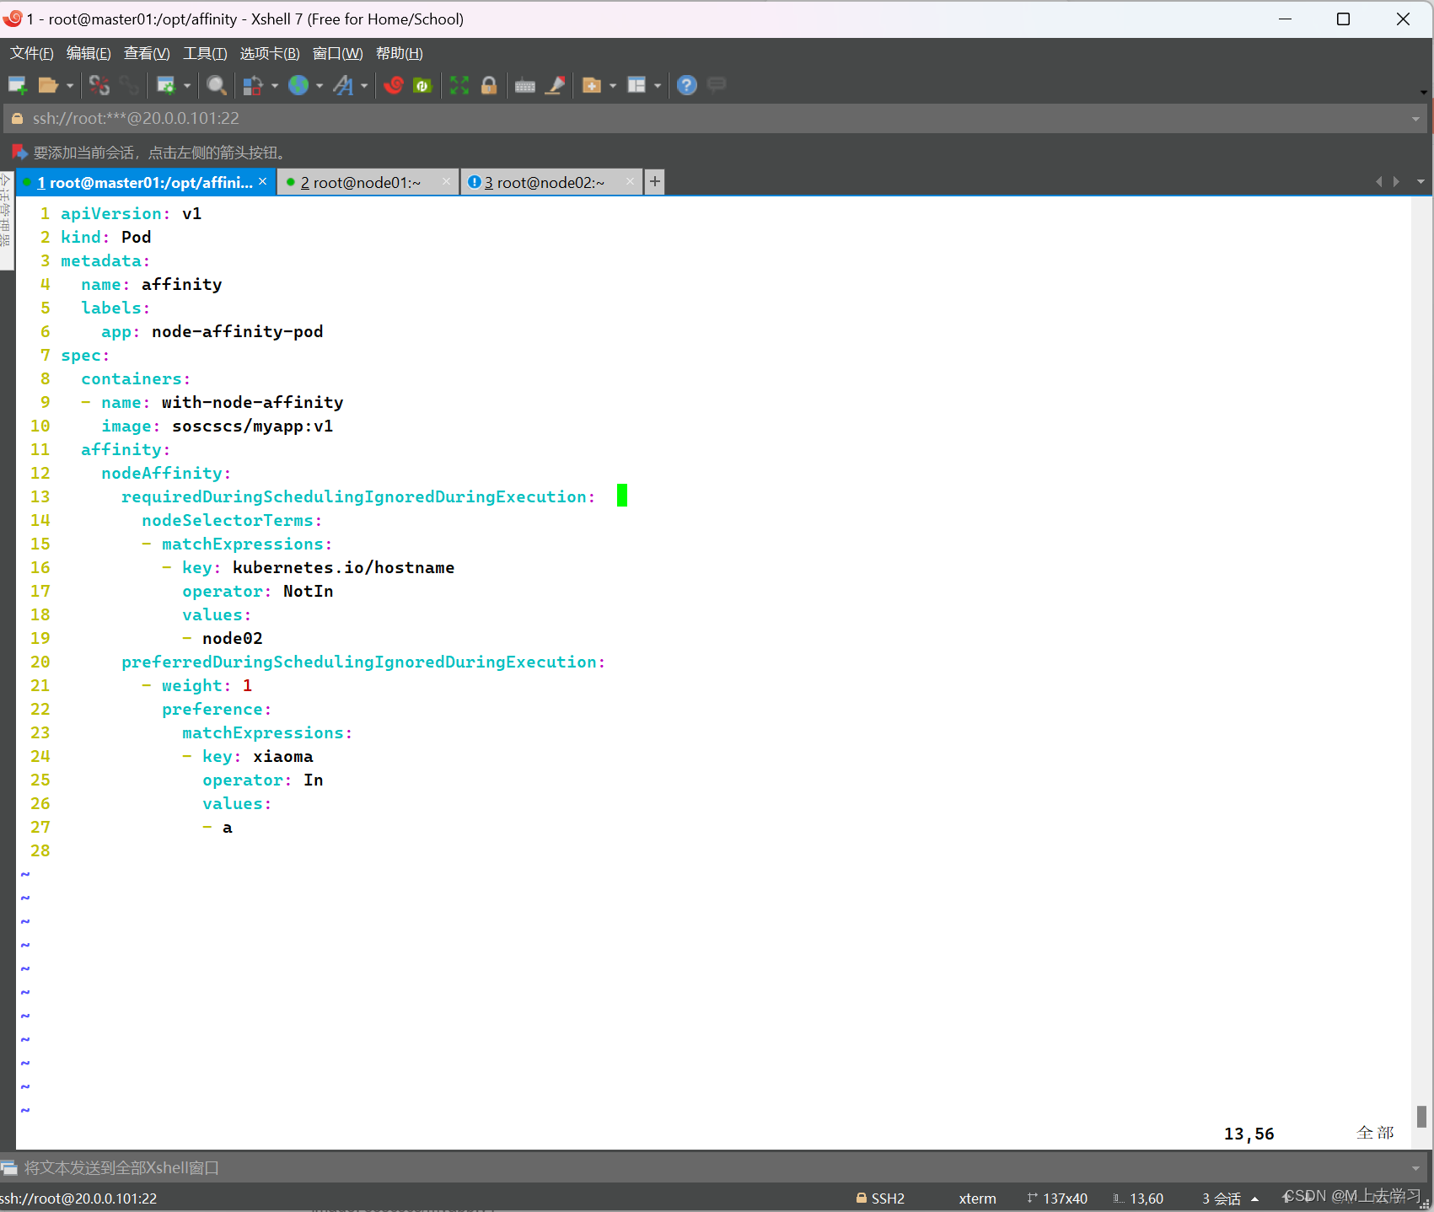This screenshot has height=1212, width=1434.
Task: Click the Disconnect toolbar icon
Action: [99, 85]
